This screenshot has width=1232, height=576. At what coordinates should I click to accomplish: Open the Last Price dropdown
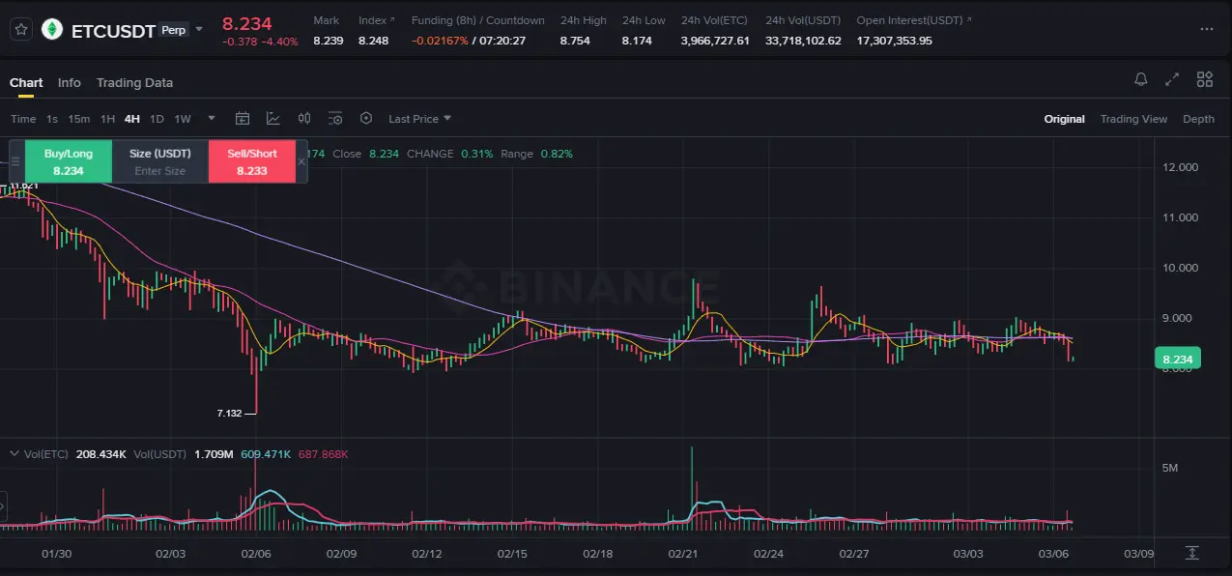[x=420, y=119]
